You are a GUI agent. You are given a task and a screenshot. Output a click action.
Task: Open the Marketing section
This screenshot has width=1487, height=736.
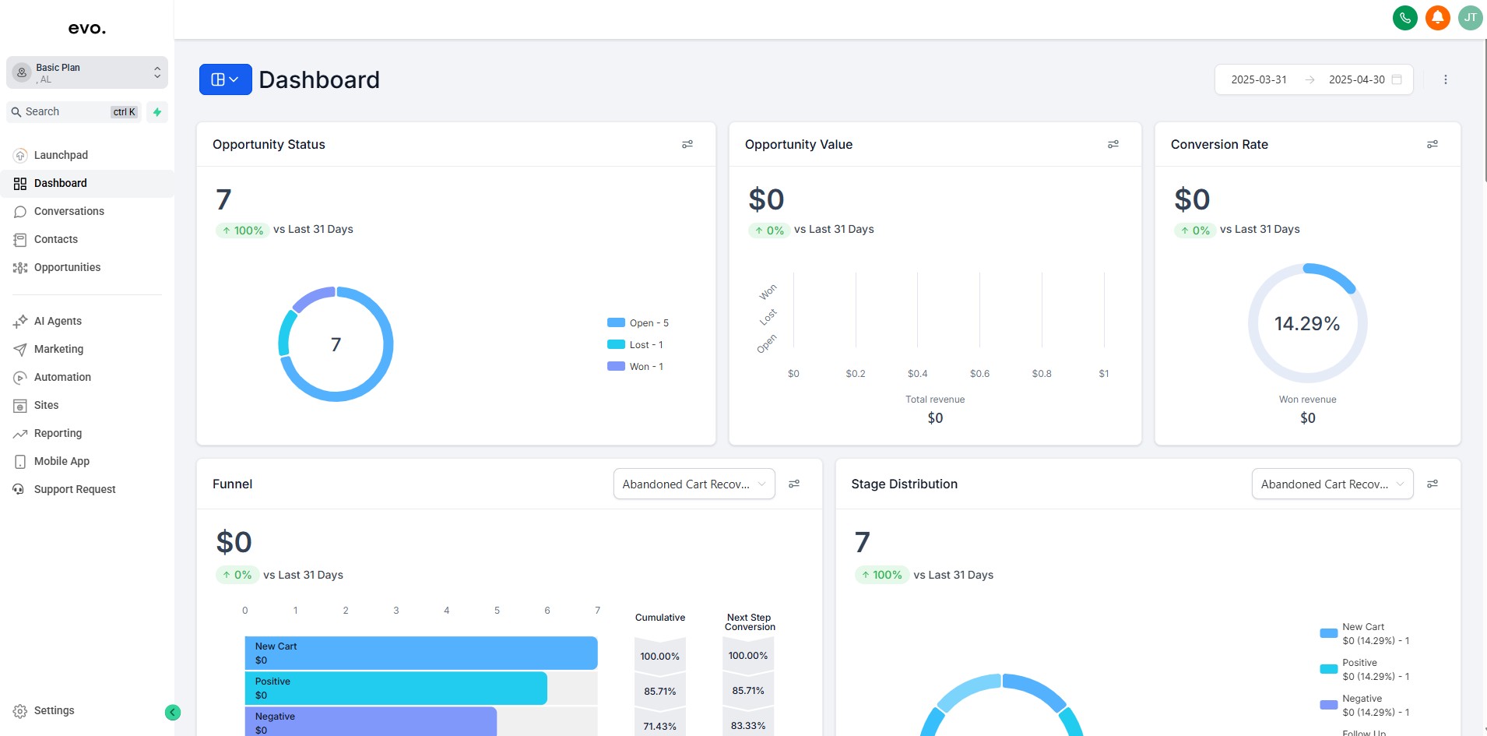tap(58, 349)
